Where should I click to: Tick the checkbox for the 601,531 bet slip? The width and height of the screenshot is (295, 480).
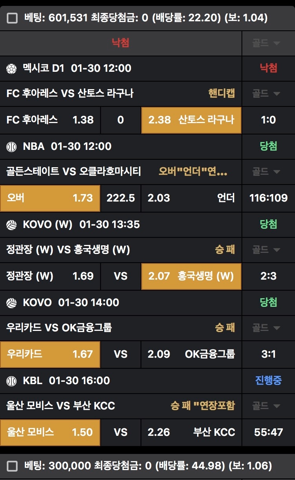click(12, 18)
